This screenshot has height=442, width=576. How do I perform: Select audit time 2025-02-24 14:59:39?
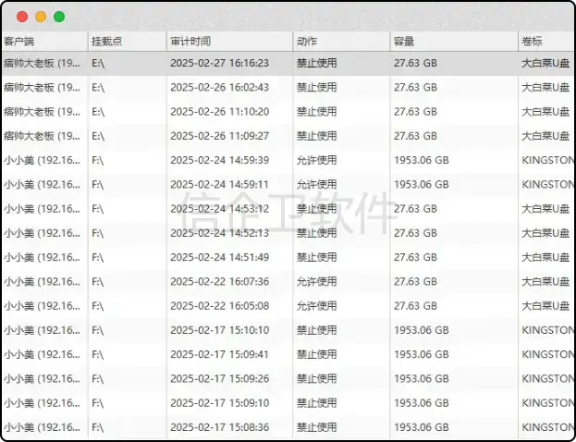click(x=220, y=160)
